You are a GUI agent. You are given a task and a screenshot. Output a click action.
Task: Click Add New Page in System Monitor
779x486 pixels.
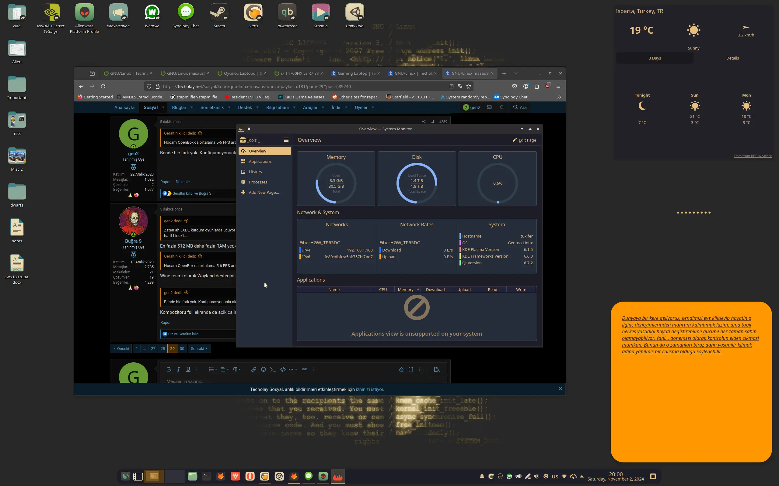point(265,192)
